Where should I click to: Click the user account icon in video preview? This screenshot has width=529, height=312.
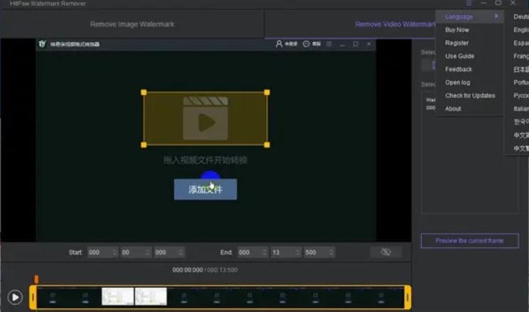[x=279, y=44]
